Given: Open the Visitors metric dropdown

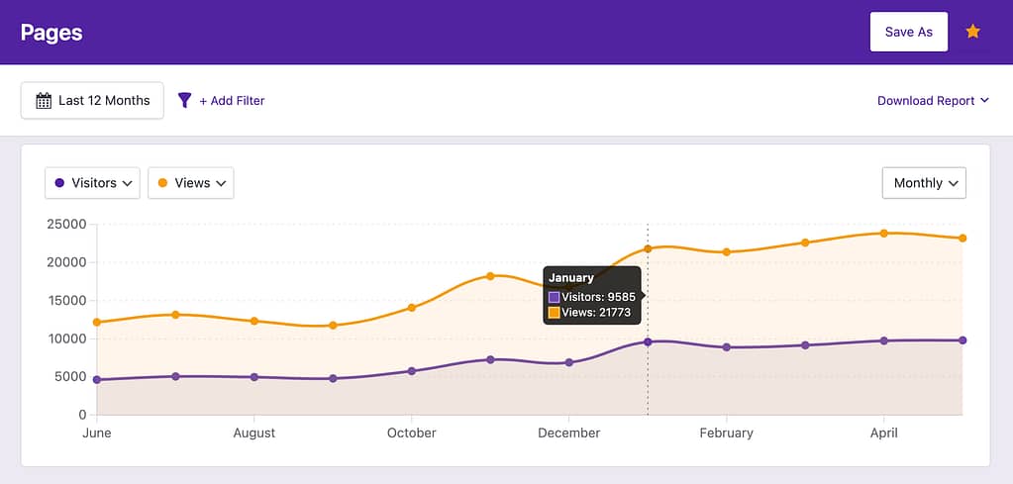Looking at the screenshot, I should coord(92,183).
